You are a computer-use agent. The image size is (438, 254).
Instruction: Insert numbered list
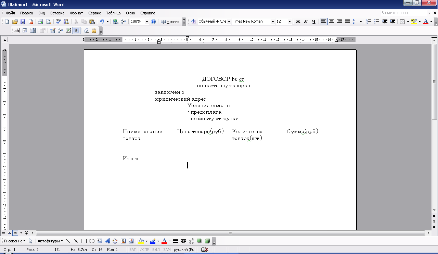[x=369, y=22]
